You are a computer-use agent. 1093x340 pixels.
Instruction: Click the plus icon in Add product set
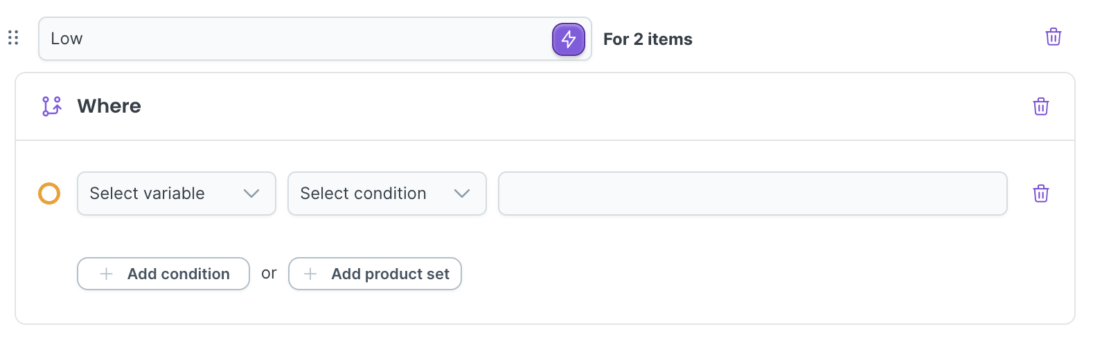pyautogui.click(x=310, y=274)
